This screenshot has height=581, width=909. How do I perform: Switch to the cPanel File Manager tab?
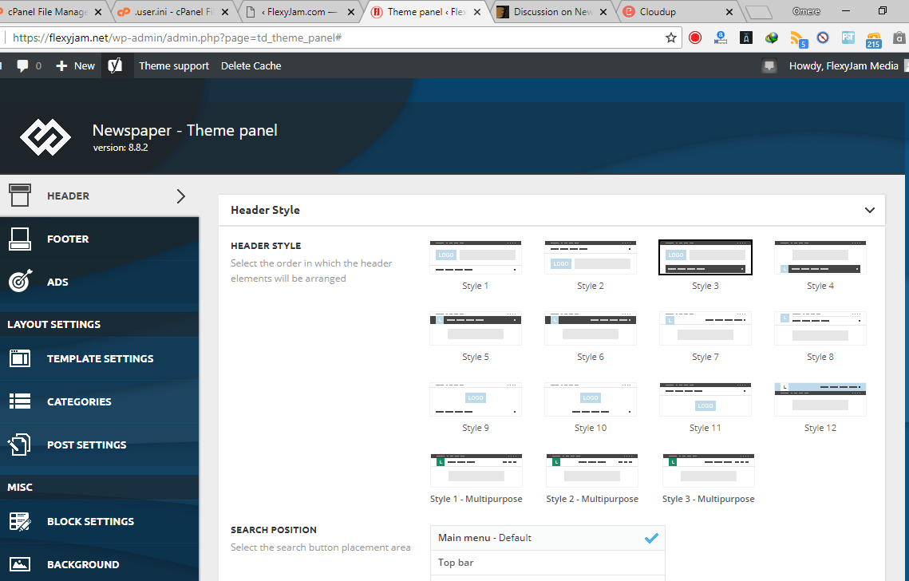click(52, 12)
